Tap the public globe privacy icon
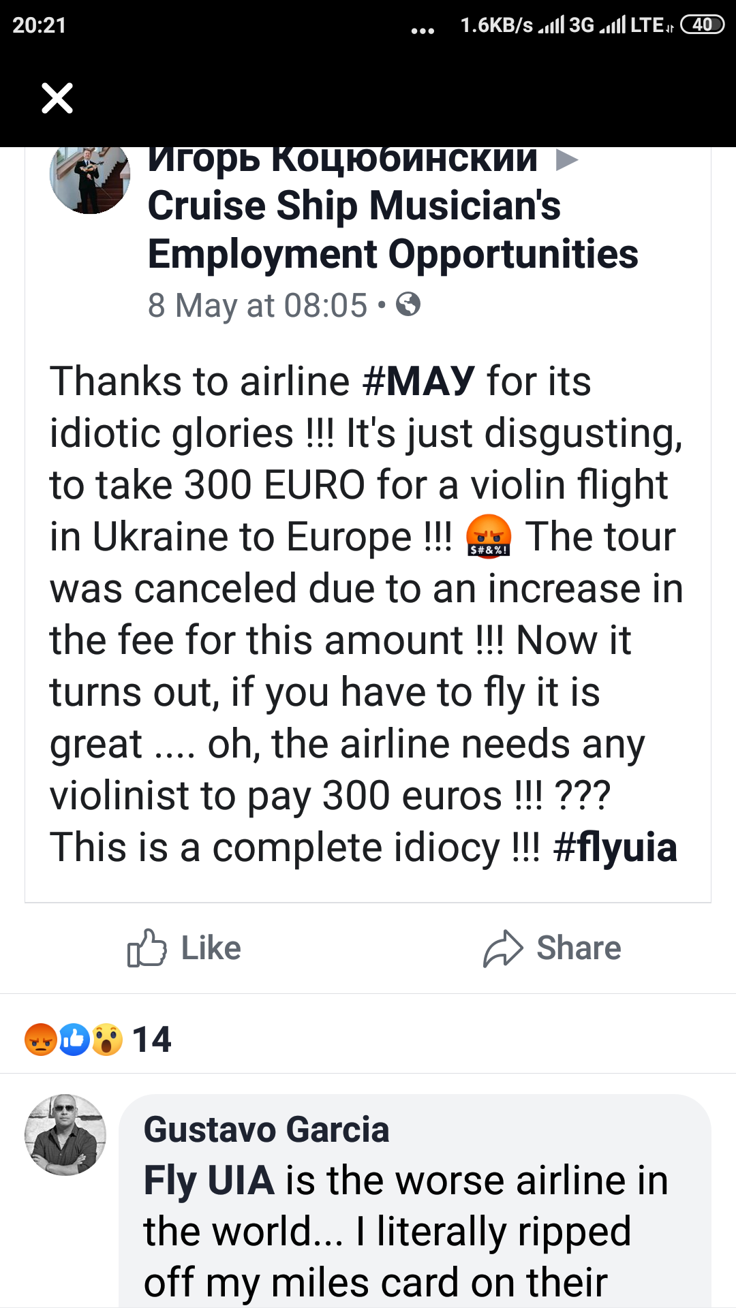Screen dimensions: 736x1308 tap(408, 305)
